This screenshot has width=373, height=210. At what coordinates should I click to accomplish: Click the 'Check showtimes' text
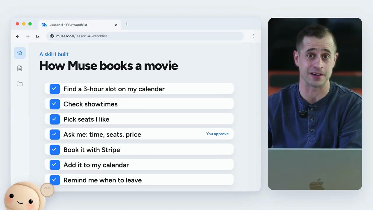[90, 104]
